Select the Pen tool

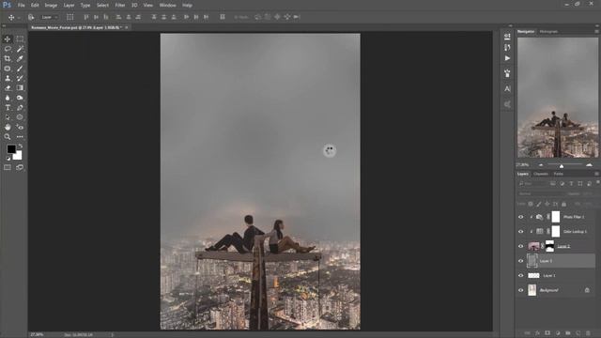(20, 108)
